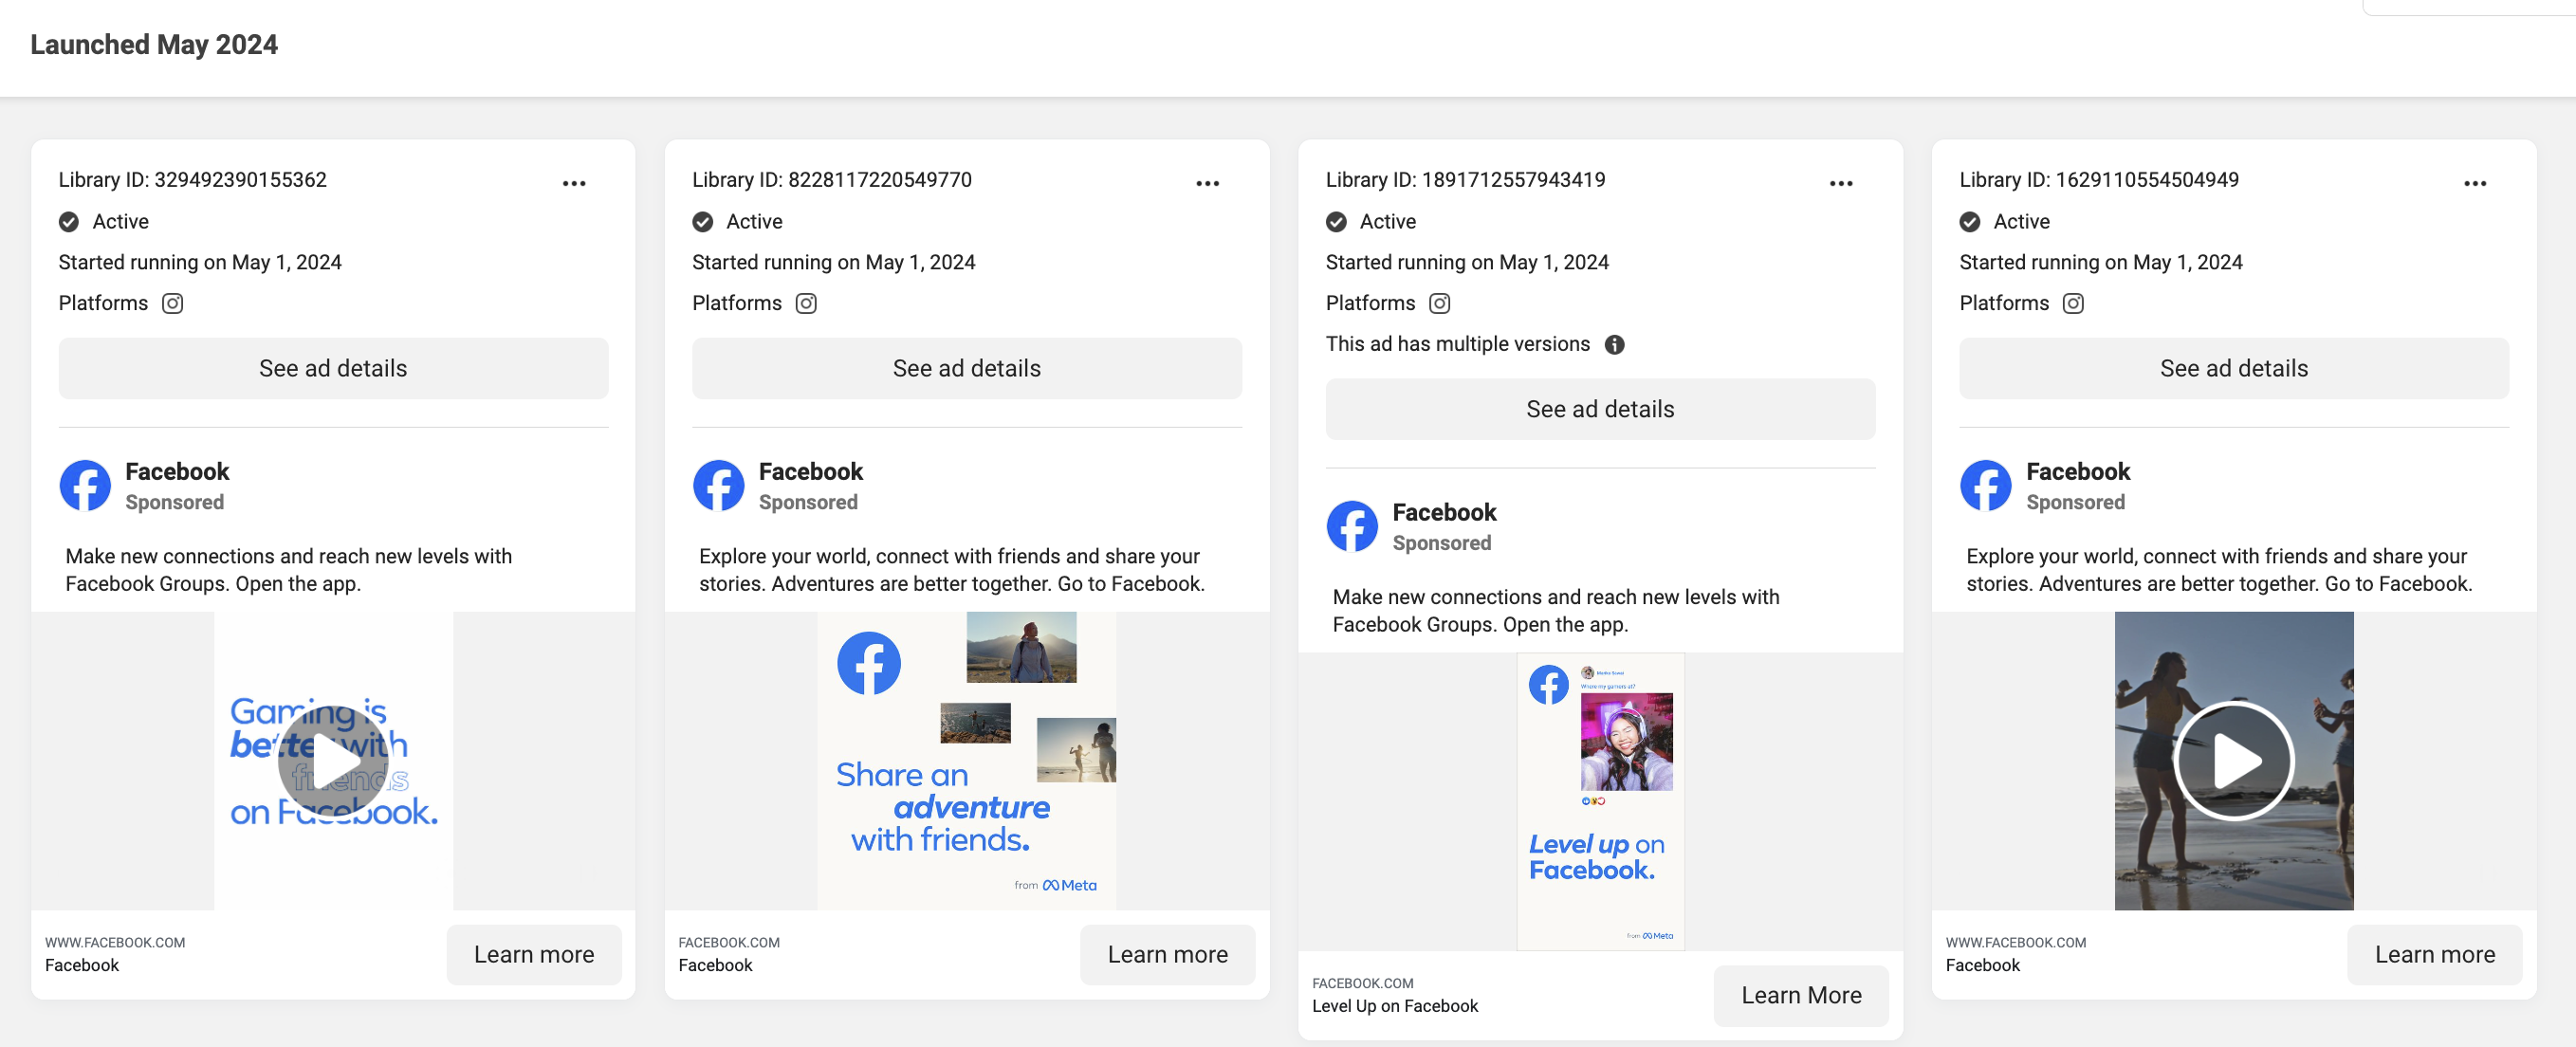Click Facebook profile logo on ad 1629110554504949

click(1985, 485)
